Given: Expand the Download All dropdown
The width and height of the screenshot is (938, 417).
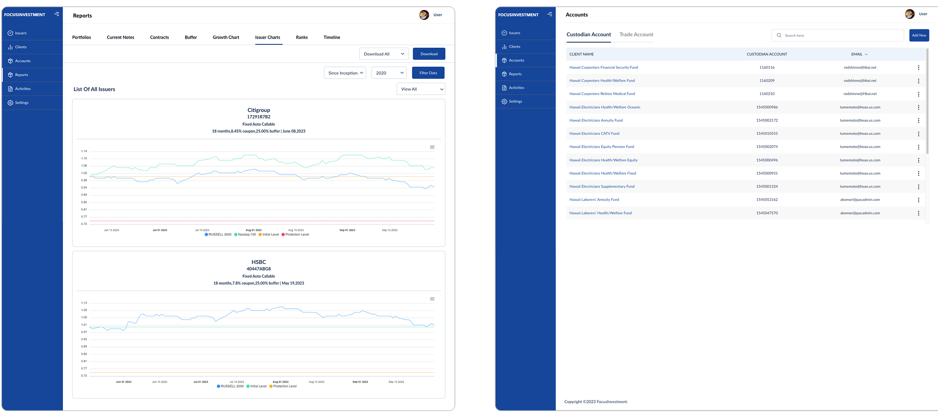Looking at the screenshot, I should click(x=383, y=54).
